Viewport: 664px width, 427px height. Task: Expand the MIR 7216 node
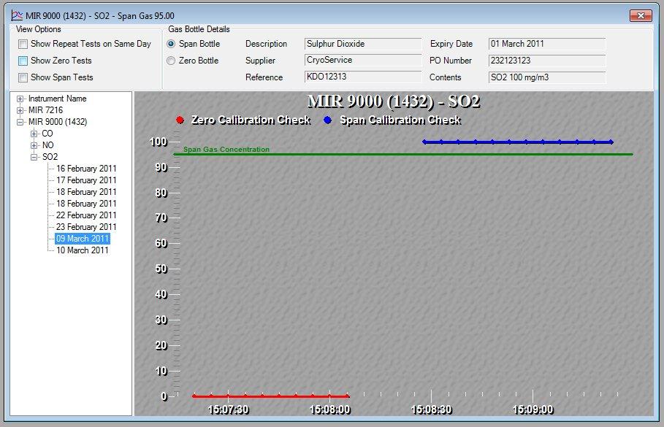tap(20, 110)
